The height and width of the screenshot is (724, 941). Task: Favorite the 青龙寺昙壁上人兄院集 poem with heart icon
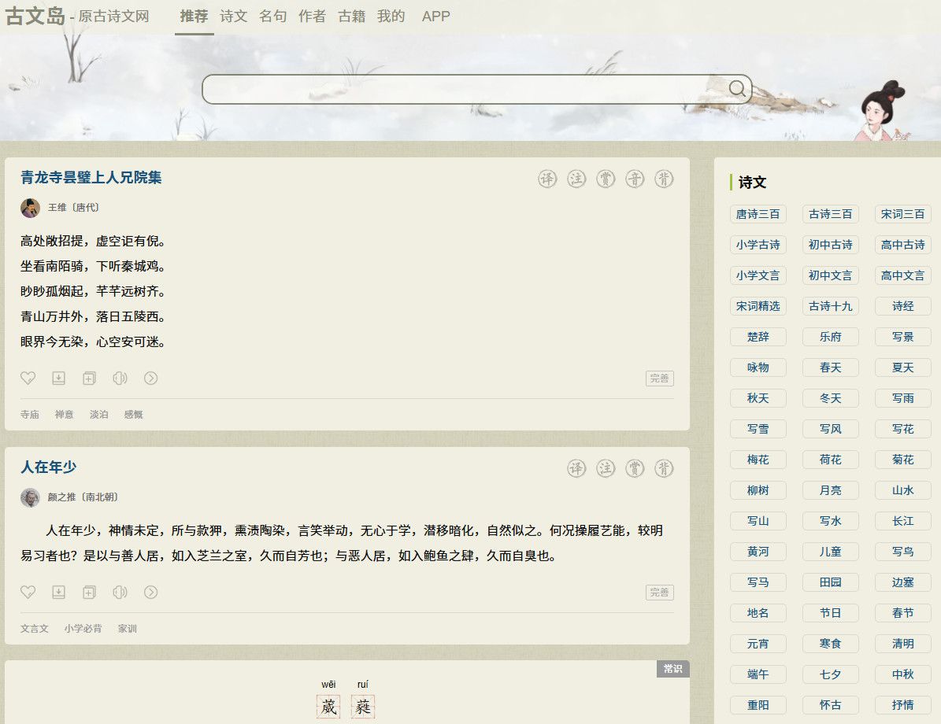28,379
